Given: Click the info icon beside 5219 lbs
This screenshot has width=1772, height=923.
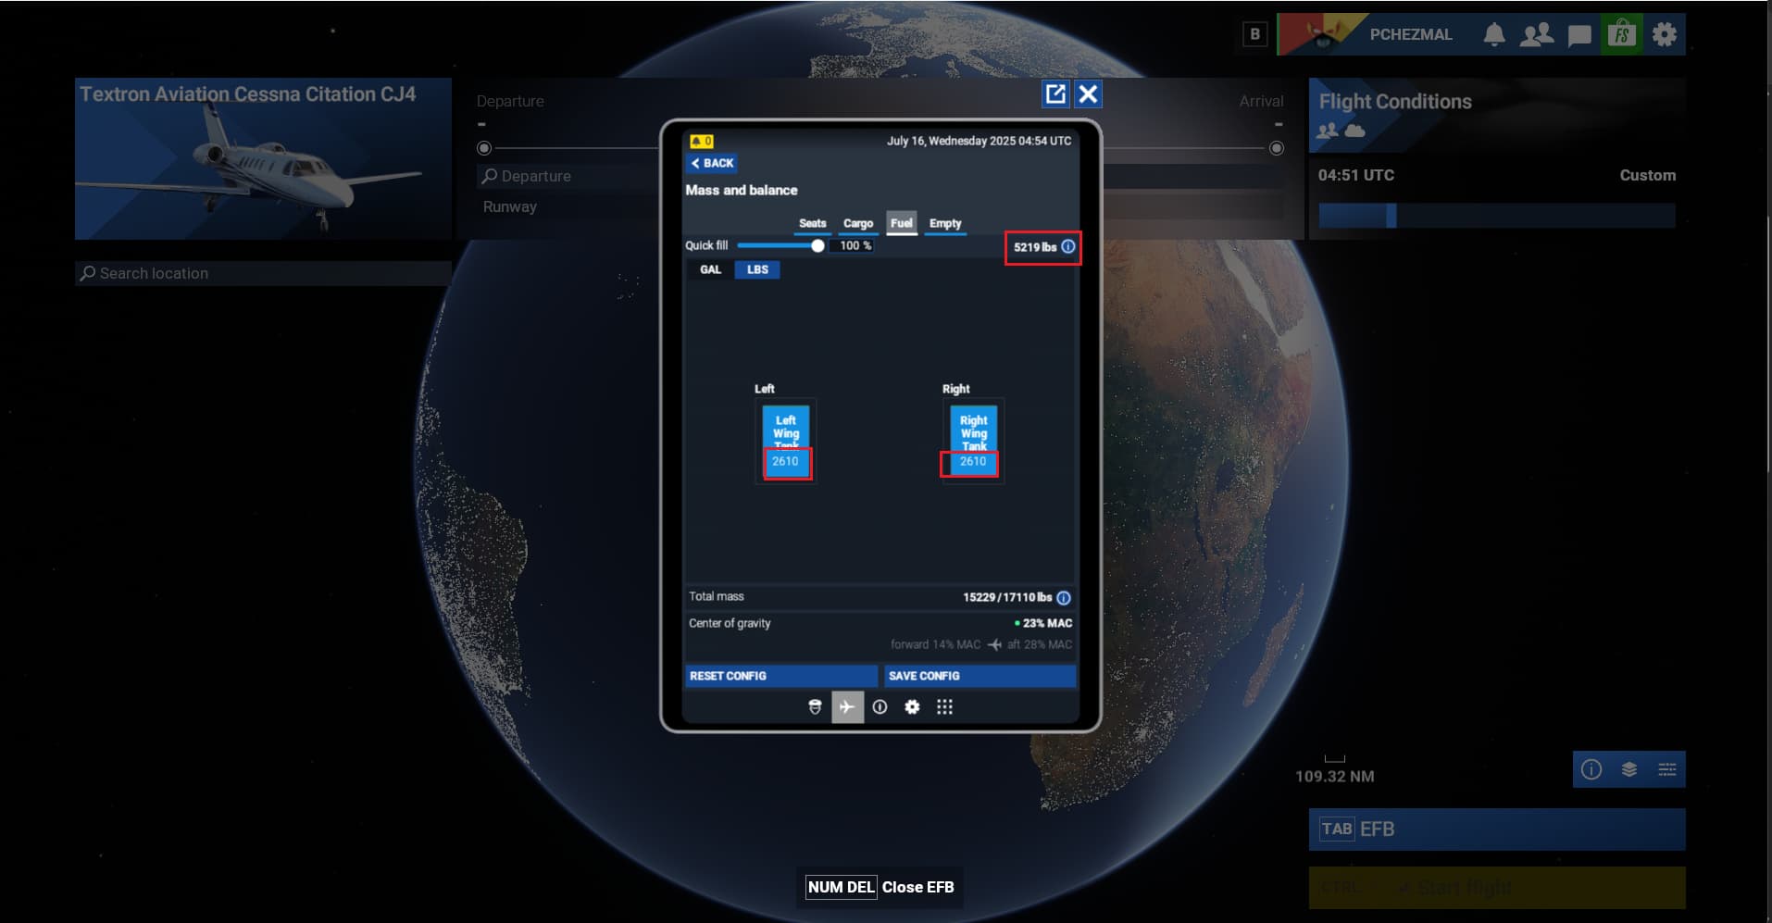Looking at the screenshot, I should pyautogui.click(x=1068, y=247).
